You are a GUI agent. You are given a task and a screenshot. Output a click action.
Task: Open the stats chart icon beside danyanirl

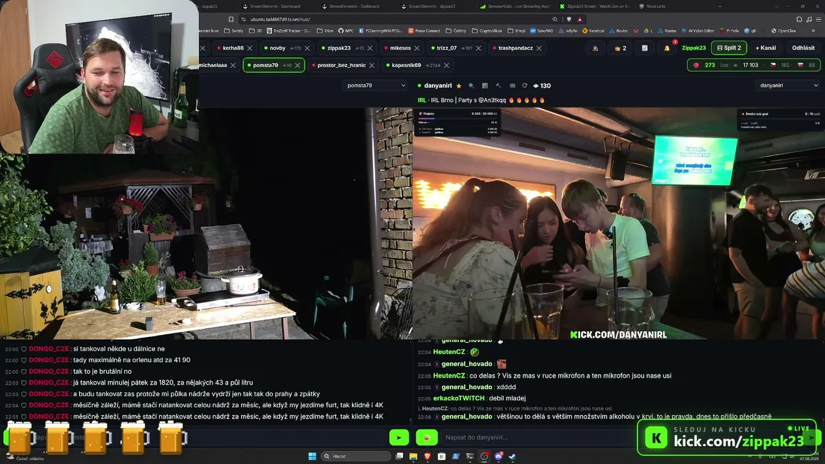(485, 86)
